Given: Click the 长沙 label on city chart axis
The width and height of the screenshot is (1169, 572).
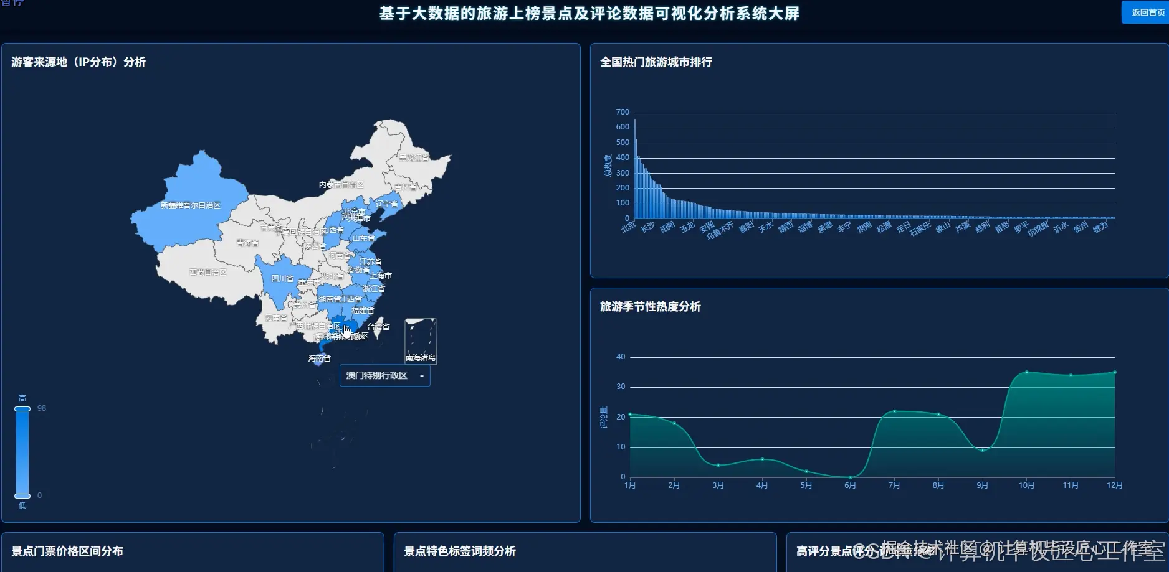Looking at the screenshot, I should tap(648, 227).
